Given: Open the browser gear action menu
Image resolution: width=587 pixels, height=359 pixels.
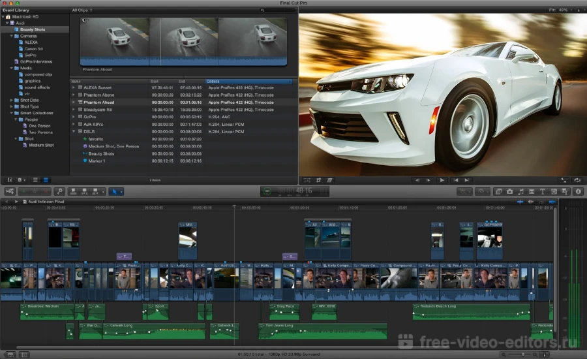Looking at the screenshot, I should click(x=21, y=180).
